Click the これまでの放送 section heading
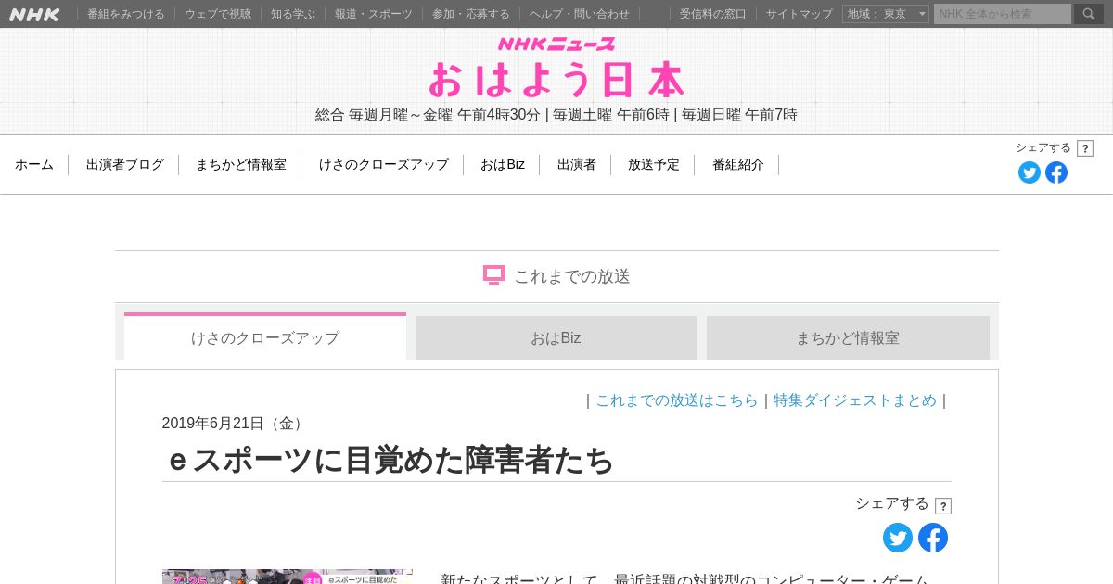The image size is (1113, 584). click(572, 276)
